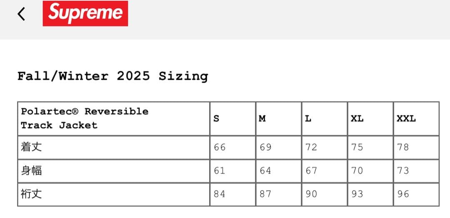Screen dimensions: 450x218
Task: Click the 70 width value for XL
Action: [x=357, y=171]
